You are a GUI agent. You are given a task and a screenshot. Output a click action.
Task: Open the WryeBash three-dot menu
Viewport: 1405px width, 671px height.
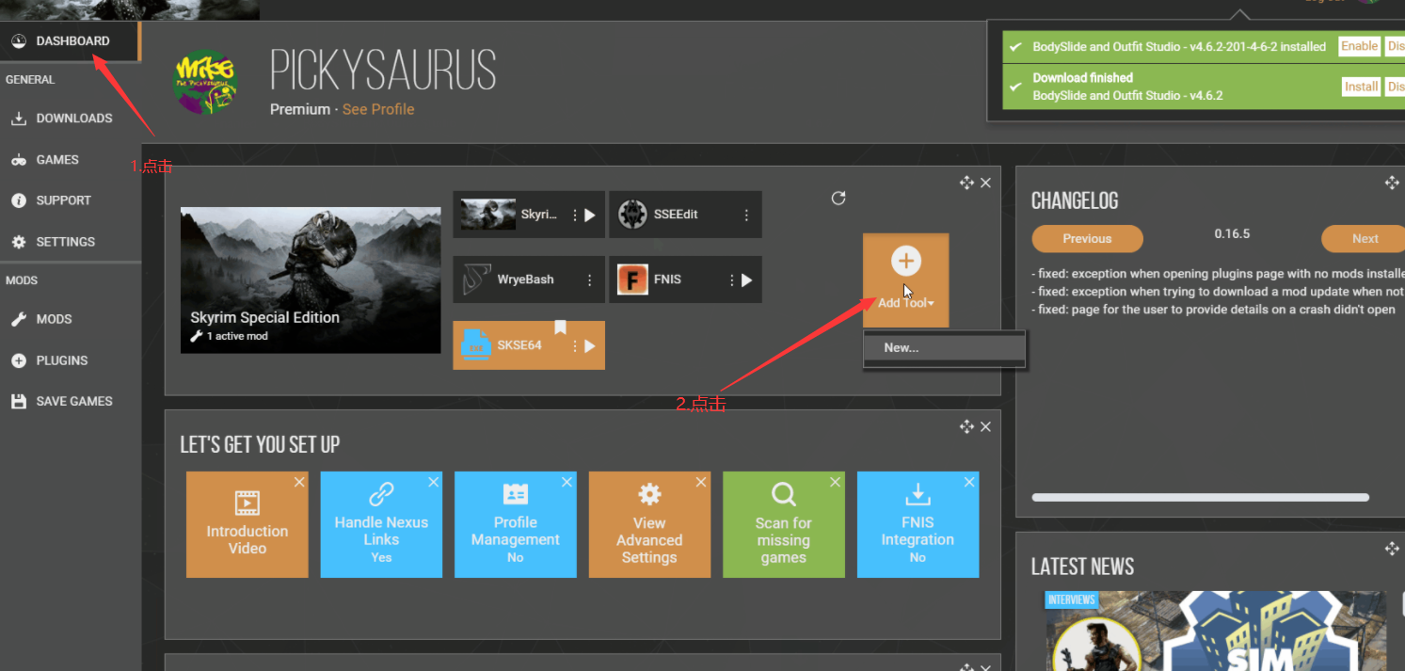[x=590, y=280]
